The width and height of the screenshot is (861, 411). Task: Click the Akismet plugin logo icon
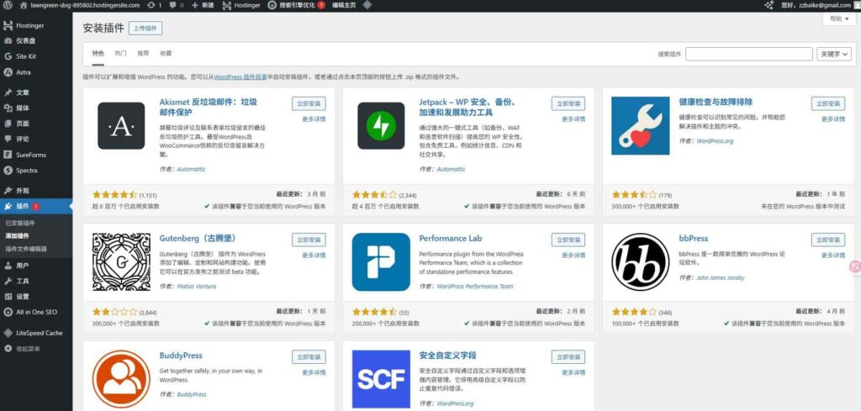pyautogui.click(x=121, y=126)
